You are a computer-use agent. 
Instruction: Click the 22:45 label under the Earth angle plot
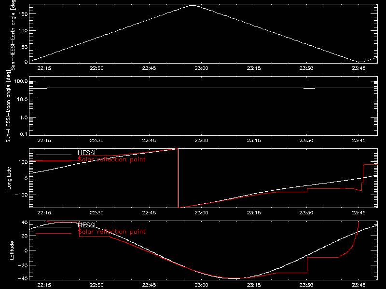[149, 68]
